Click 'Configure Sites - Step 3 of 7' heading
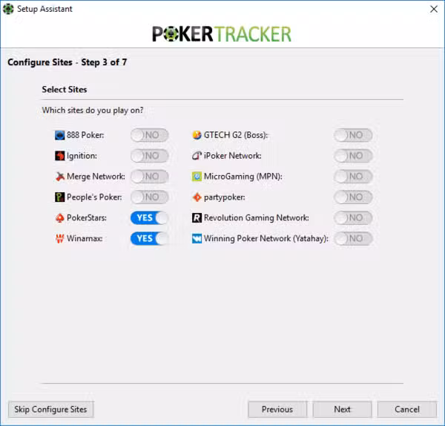This screenshot has height=426, width=445. tap(67, 62)
